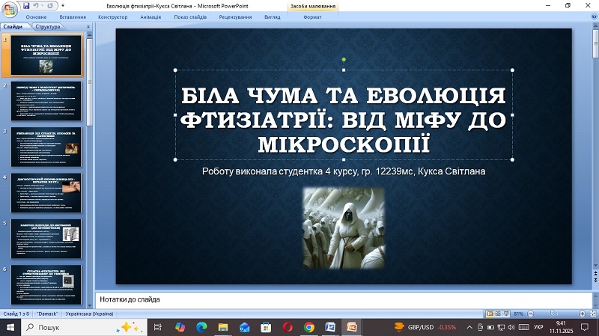Viewport: 599px width, 336px height.
Task: Expand the Customize Quick Access Toolbar dropdown
Action: (x=62, y=5)
